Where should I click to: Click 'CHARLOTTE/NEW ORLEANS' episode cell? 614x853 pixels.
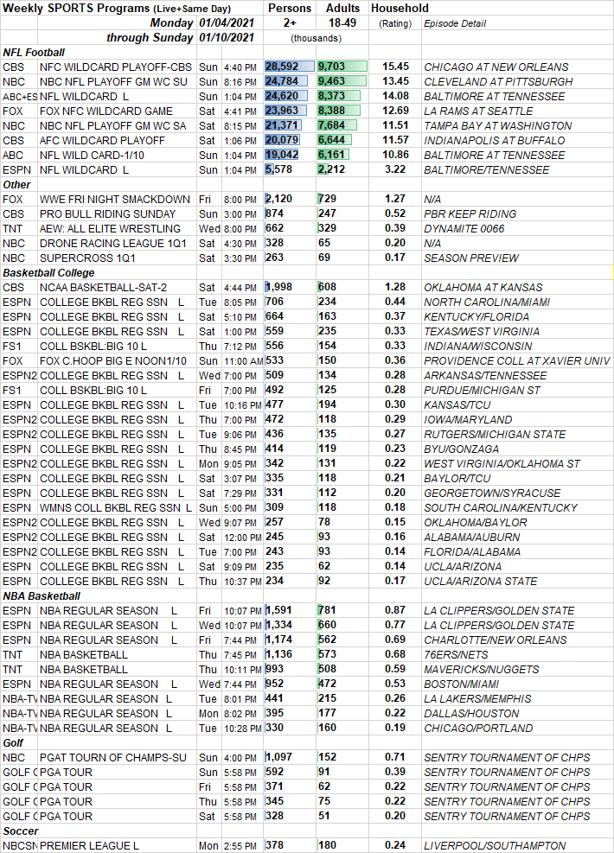click(x=495, y=640)
